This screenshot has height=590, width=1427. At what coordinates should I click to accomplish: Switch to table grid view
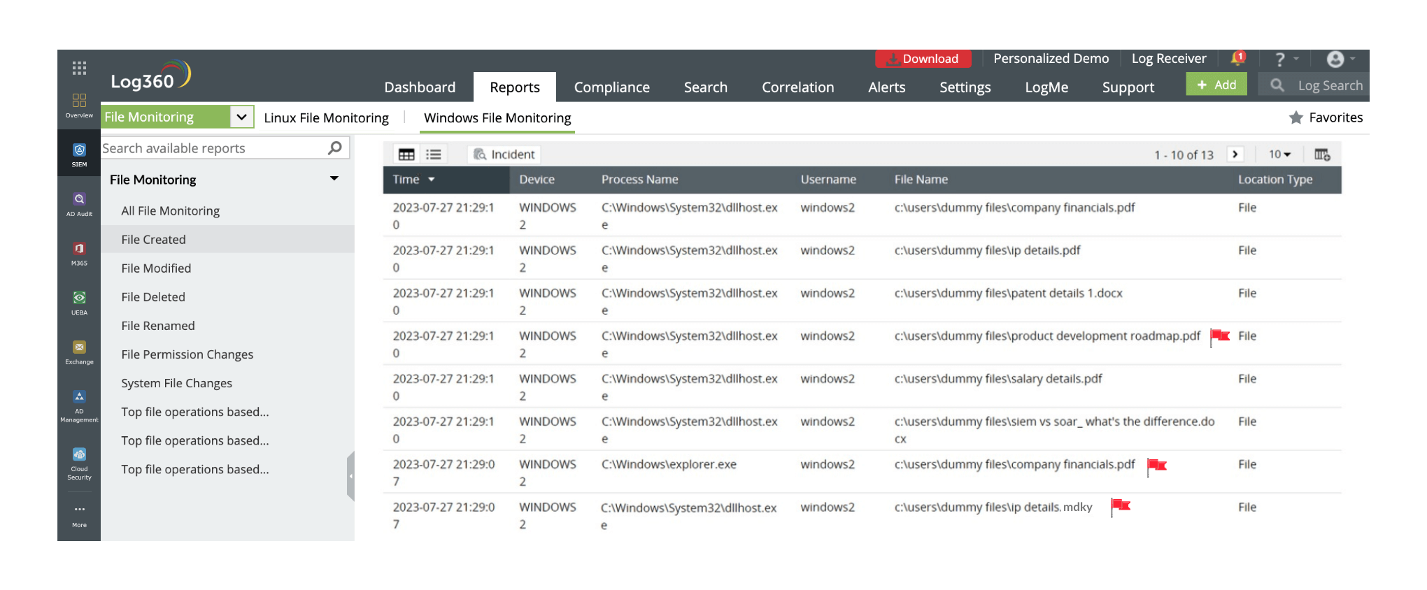[406, 154]
